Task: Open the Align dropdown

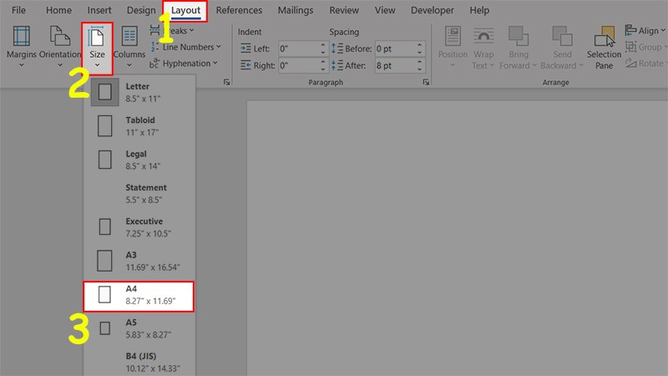Action: coord(645,31)
